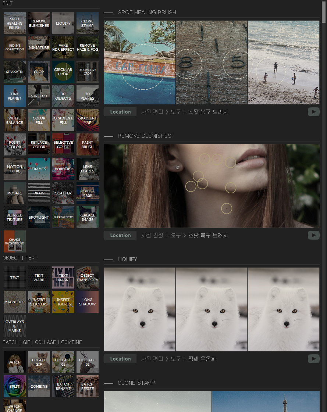Open the 3D Planes tile
Viewport: 327px width, 412px height.
(87, 96)
